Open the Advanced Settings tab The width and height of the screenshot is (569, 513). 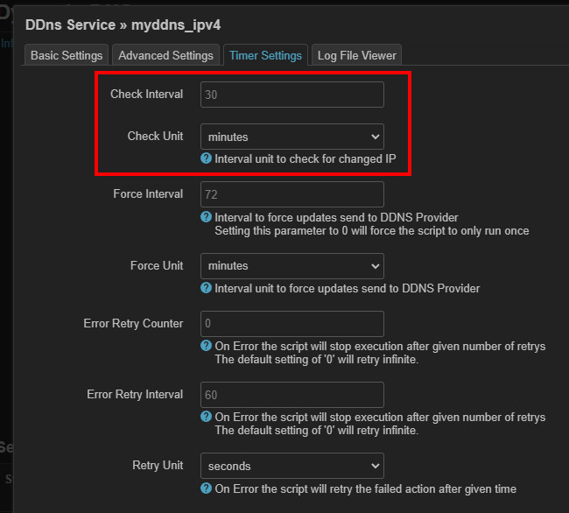(165, 55)
